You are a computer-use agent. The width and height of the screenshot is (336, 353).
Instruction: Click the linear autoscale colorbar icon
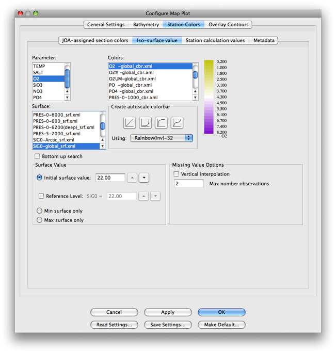[130, 122]
